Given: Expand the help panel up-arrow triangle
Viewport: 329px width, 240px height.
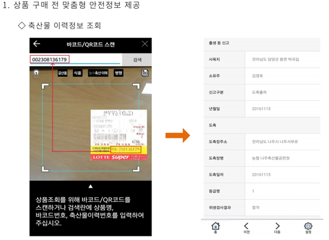Looking at the screenshot, I should pyautogui.click(x=90, y=187).
